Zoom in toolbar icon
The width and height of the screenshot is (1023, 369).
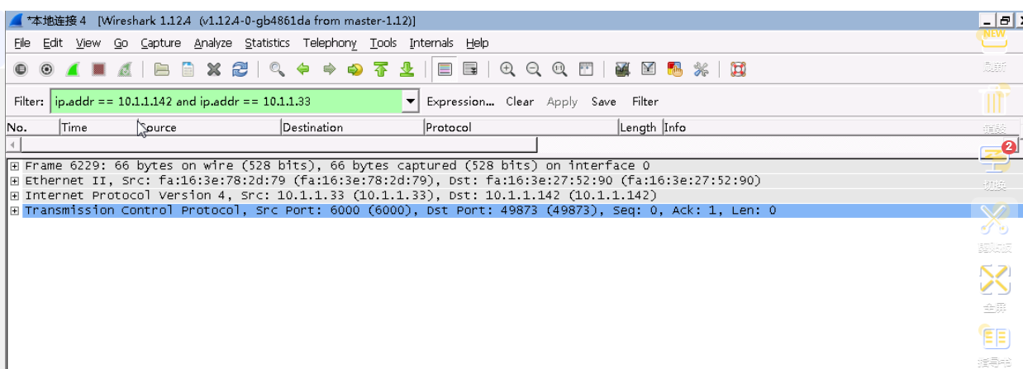(508, 70)
